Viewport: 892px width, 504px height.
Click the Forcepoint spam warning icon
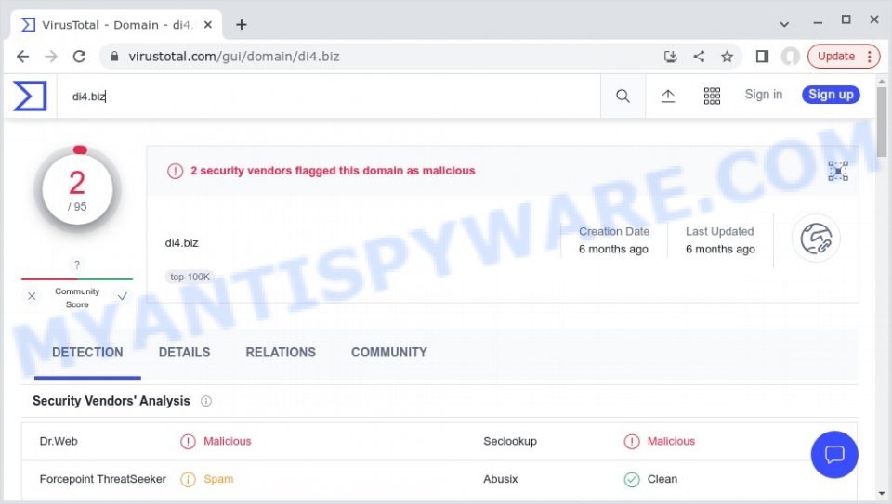[188, 480]
